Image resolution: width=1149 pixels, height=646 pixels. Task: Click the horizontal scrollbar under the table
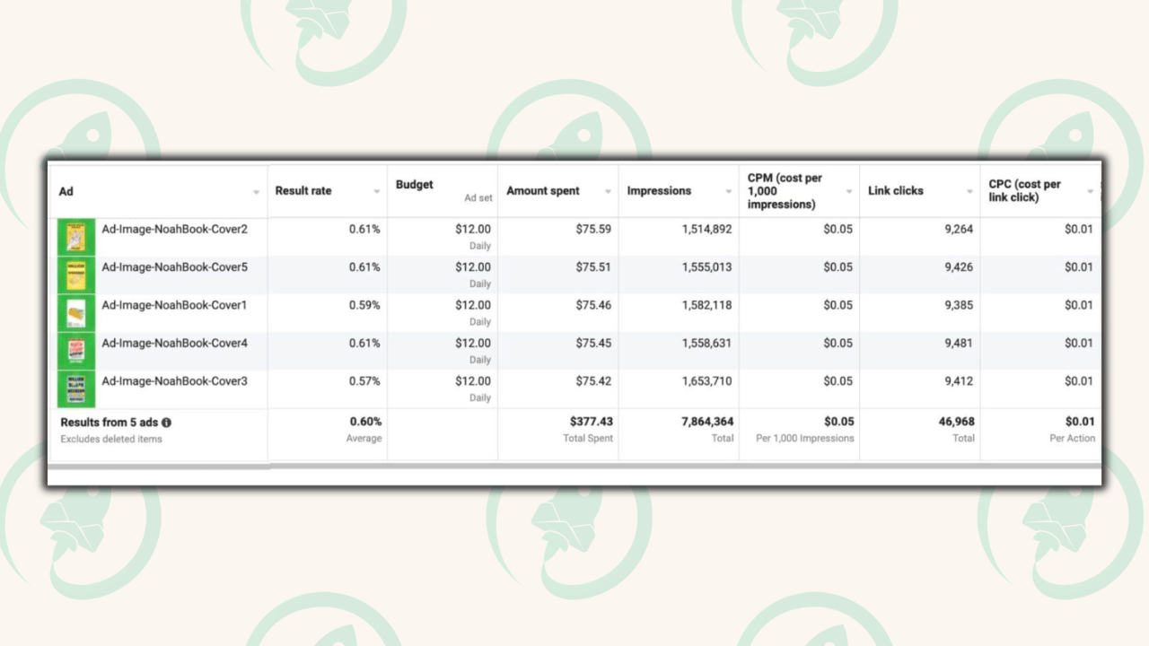574,466
